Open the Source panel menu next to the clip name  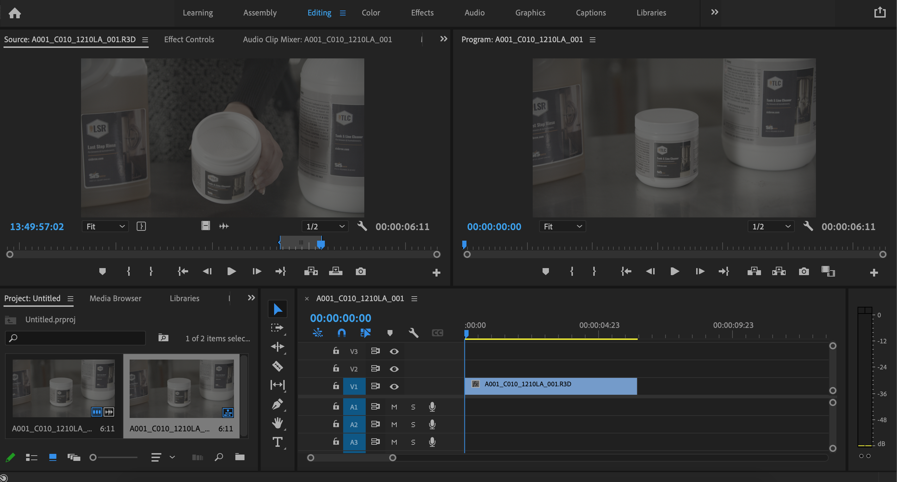coord(145,39)
